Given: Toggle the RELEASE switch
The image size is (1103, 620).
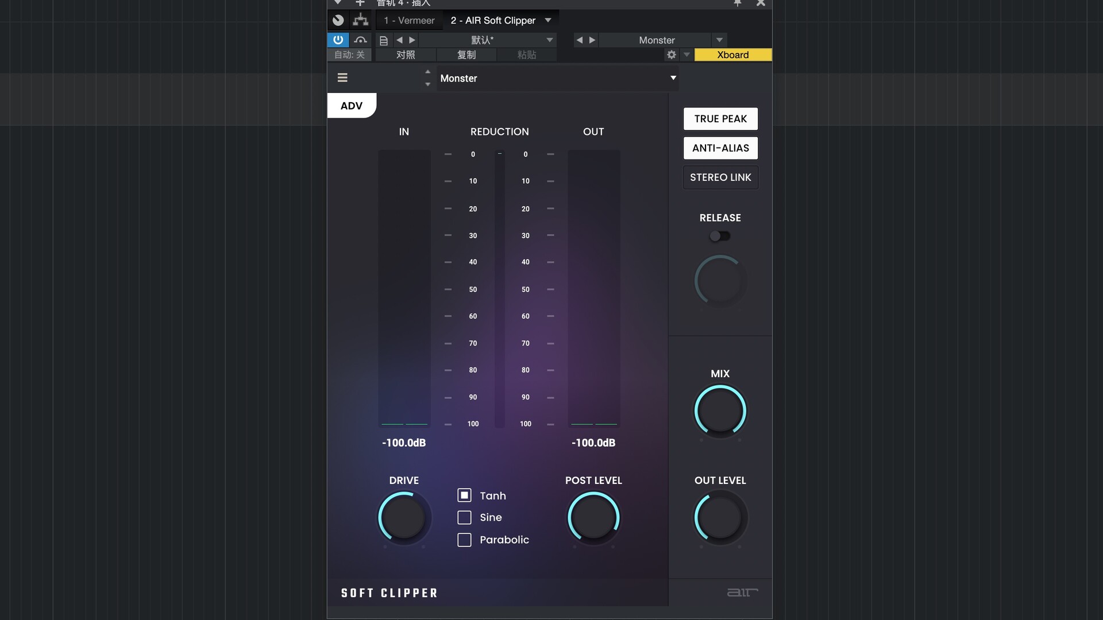Looking at the screenshot, I should coord(719,236).
